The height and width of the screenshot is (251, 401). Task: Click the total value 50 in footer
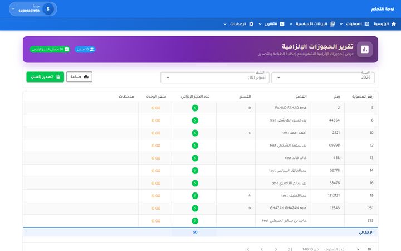(x=195, y=232)
